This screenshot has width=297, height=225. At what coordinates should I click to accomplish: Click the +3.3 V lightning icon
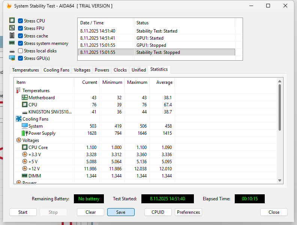point(25,154)
